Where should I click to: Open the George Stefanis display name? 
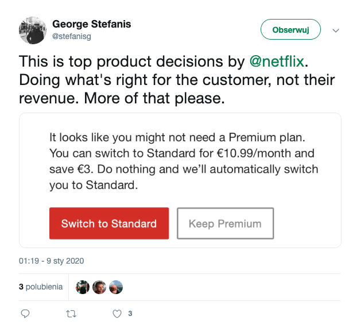(x=91, y=24)
